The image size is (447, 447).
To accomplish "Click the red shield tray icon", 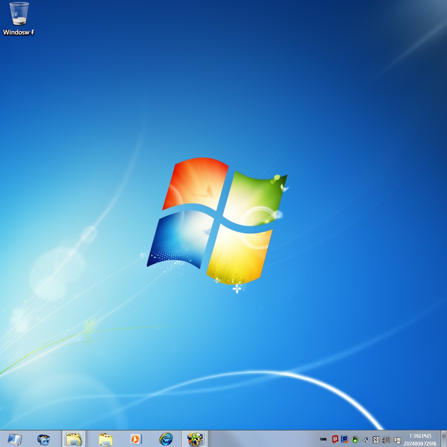I will pos(335,439).
